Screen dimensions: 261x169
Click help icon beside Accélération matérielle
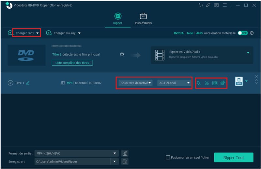(252, 33)
